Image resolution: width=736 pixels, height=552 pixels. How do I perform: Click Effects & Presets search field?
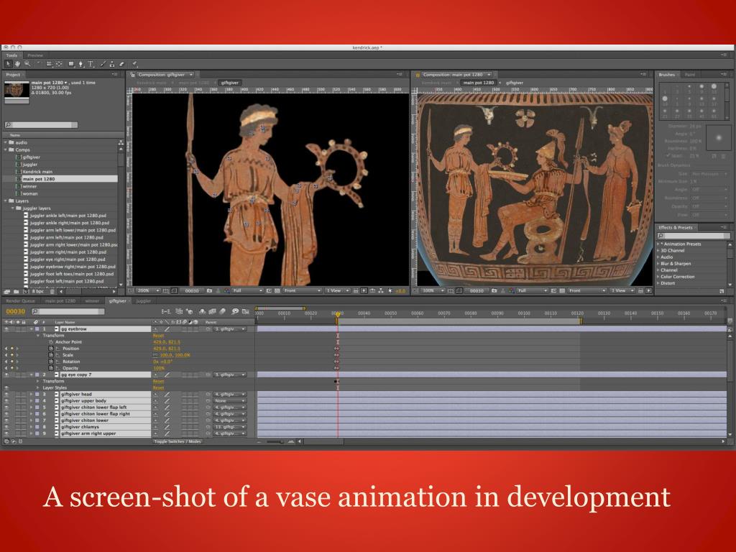(694, 236)
